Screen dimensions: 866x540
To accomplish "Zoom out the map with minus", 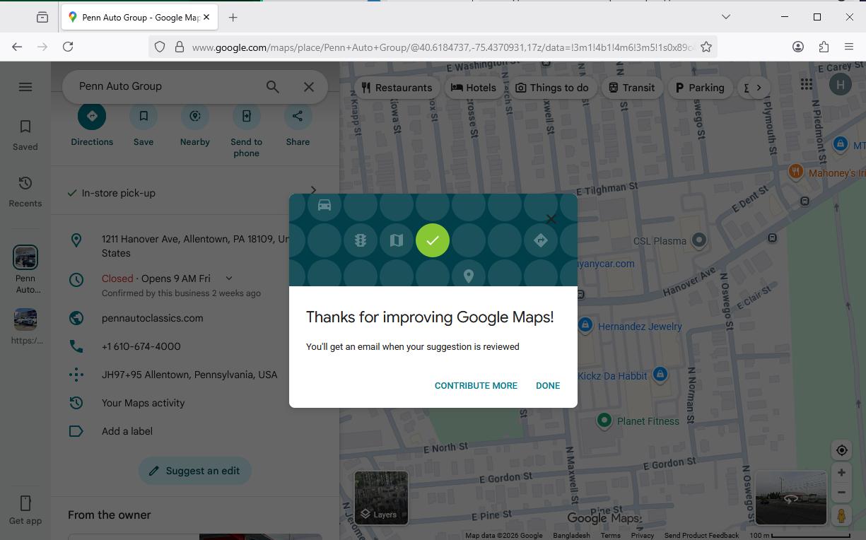I will point(841,493).
